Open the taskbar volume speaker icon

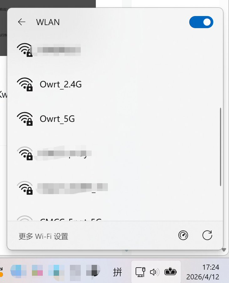point(154,272)
